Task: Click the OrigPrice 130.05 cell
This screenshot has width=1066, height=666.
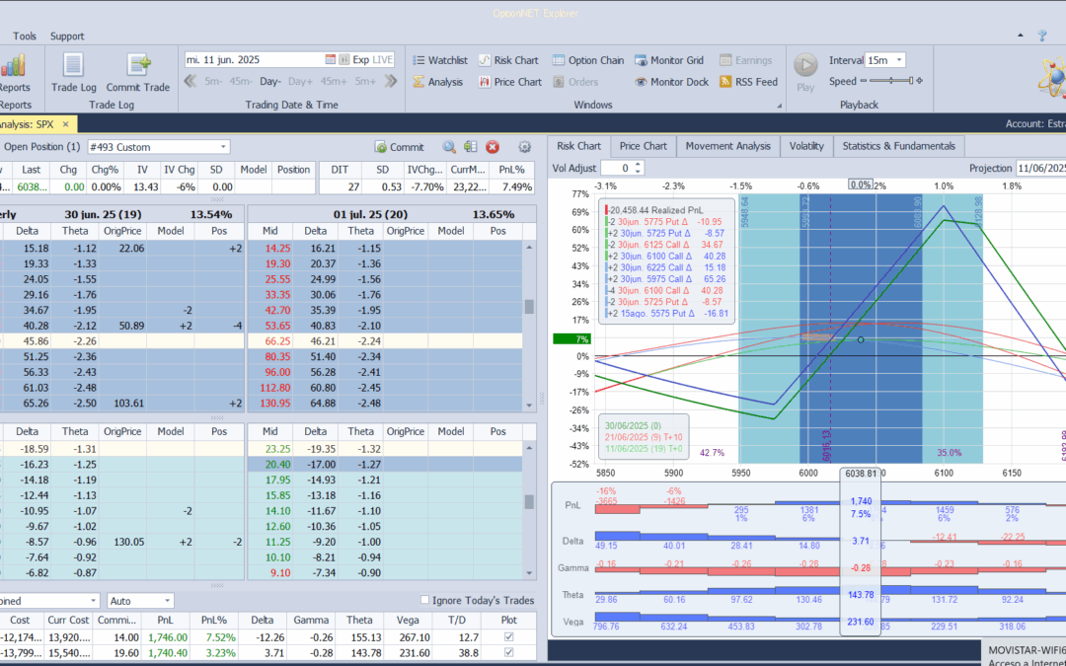Action: pos(123,543)
